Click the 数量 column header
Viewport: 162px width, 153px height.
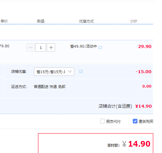pos(41,21)
